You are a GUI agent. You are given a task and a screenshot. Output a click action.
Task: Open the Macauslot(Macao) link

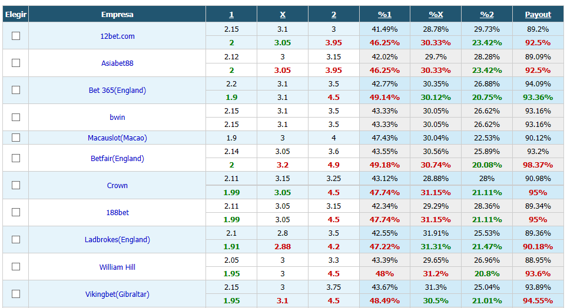(x=118, y=138)
